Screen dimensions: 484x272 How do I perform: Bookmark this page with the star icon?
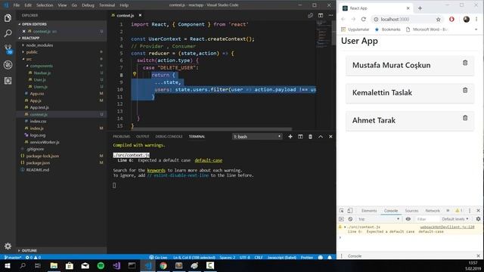click(x=438, y=20)
